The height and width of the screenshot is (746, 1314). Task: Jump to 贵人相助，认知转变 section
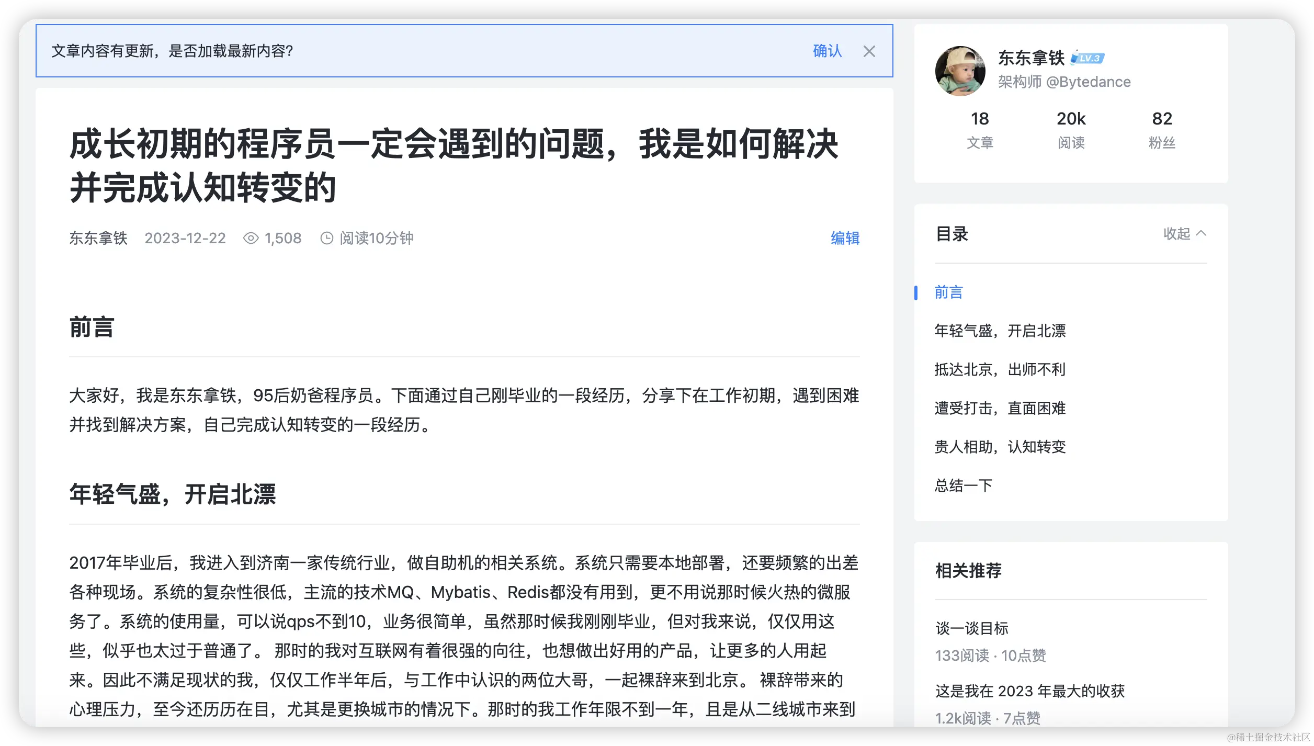click(x=1000, y=447)
